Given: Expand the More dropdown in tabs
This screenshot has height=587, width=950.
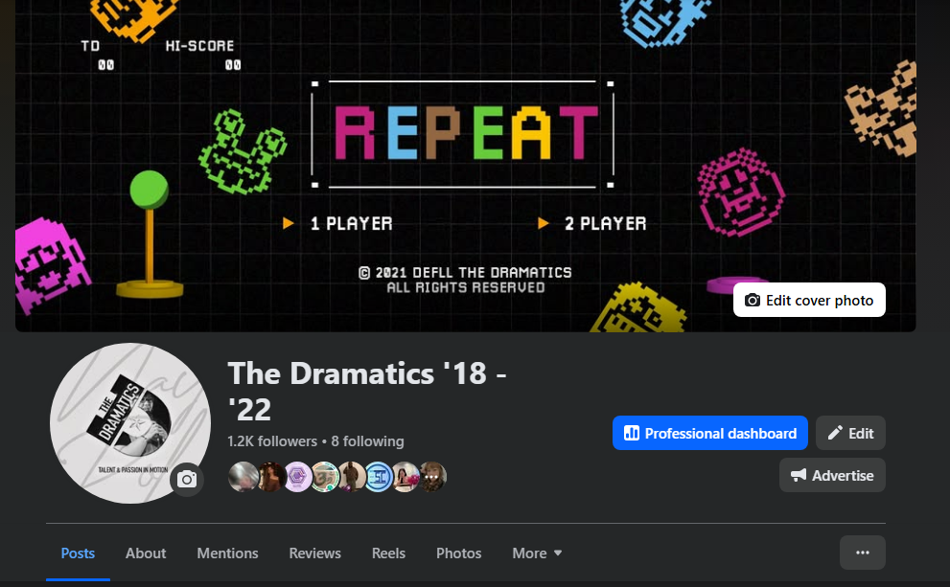Looking at the screenshot, I should [537, 553].
